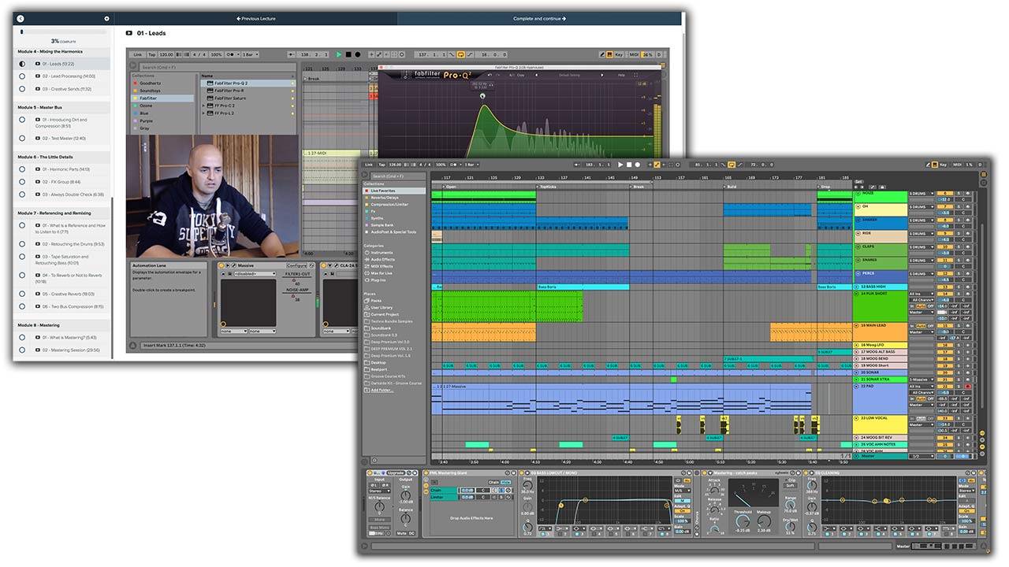Expand FF Pro-C 2 entry in video's browser
Image resolution: width=1009 pixels, height=567 pixels.
point(205,105)
